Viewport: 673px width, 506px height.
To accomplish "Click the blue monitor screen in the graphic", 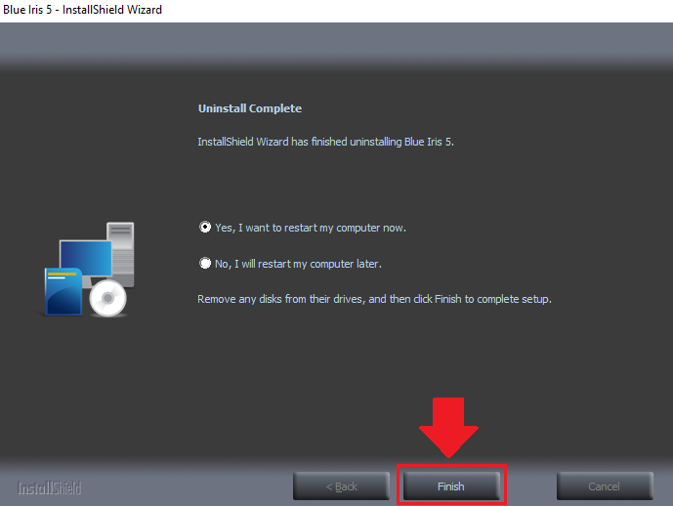I will click(85, 258).
